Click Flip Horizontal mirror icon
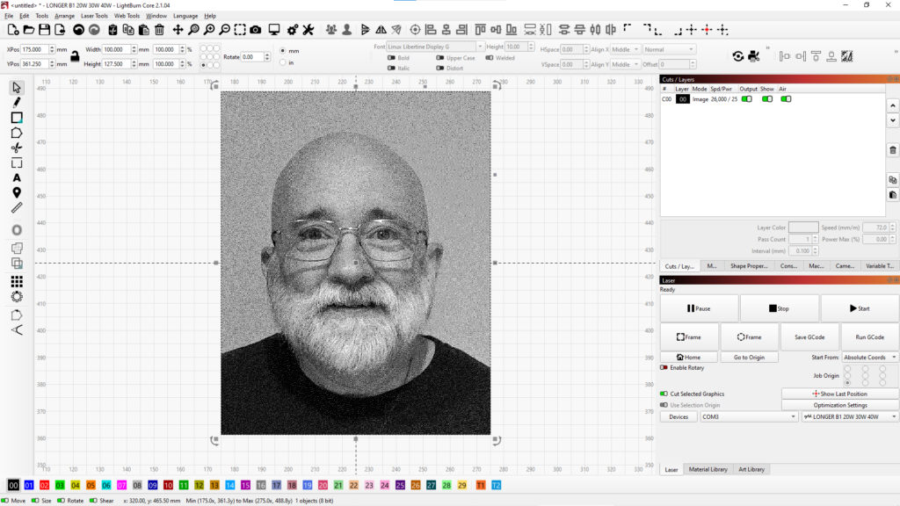The width and height of the screenshot is (900, 506). [381, 30]
